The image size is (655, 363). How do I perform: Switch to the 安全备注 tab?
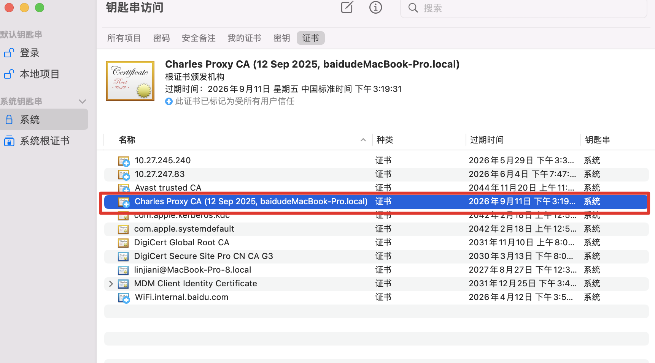tap(199, 38)
